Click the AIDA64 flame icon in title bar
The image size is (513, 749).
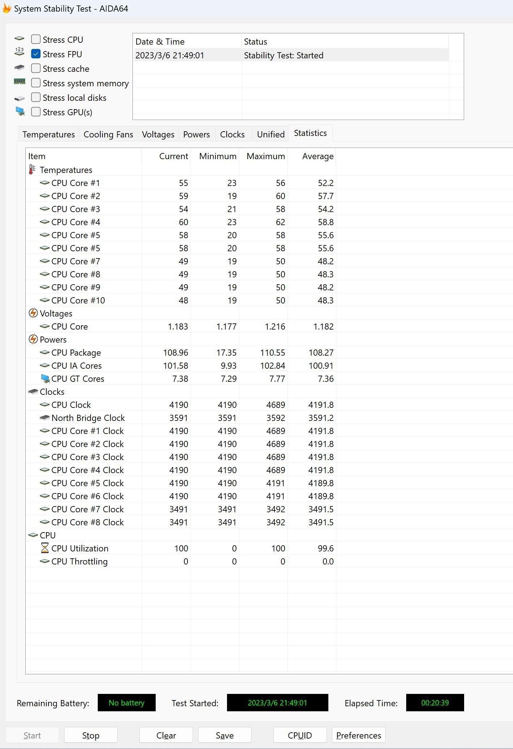(x=7, y=8)
